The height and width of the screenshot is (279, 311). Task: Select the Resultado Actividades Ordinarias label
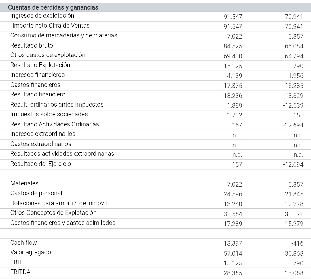54,124
